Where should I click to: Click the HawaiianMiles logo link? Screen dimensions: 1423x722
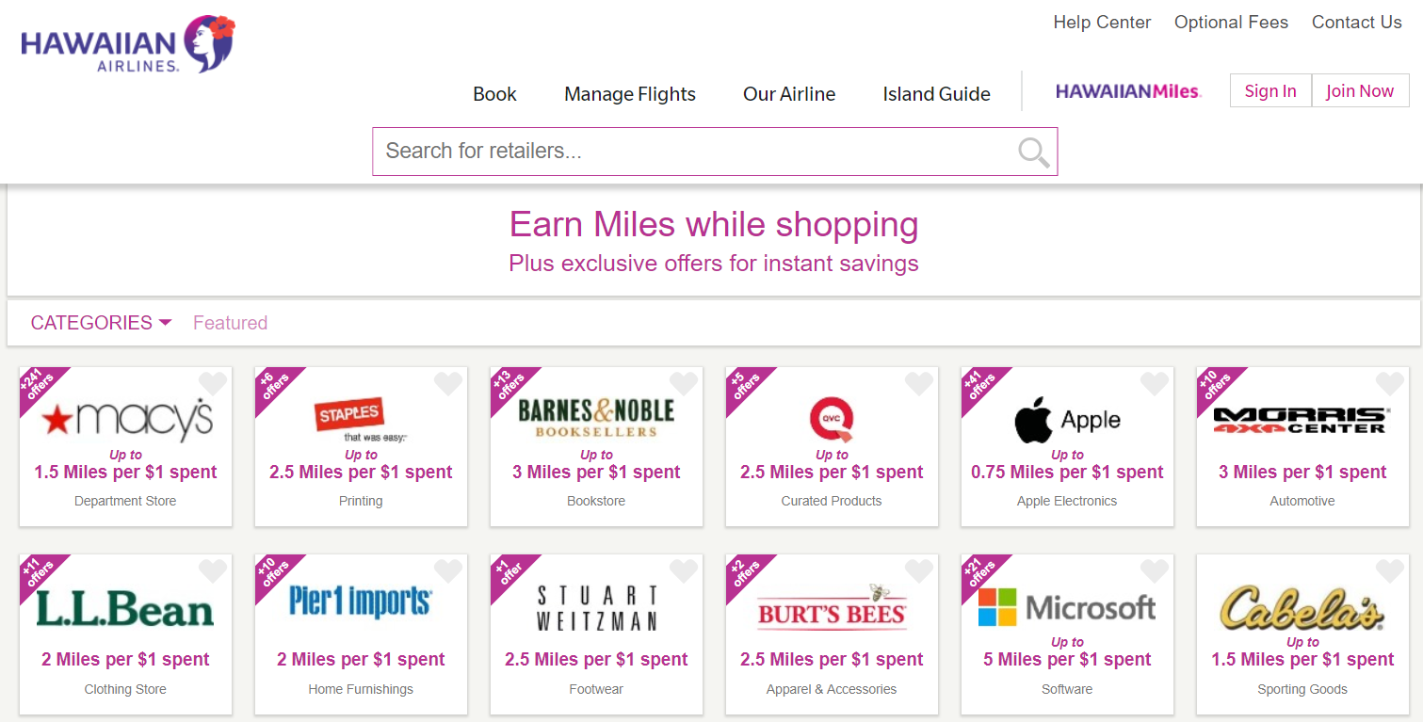(x=1128, y=91)
